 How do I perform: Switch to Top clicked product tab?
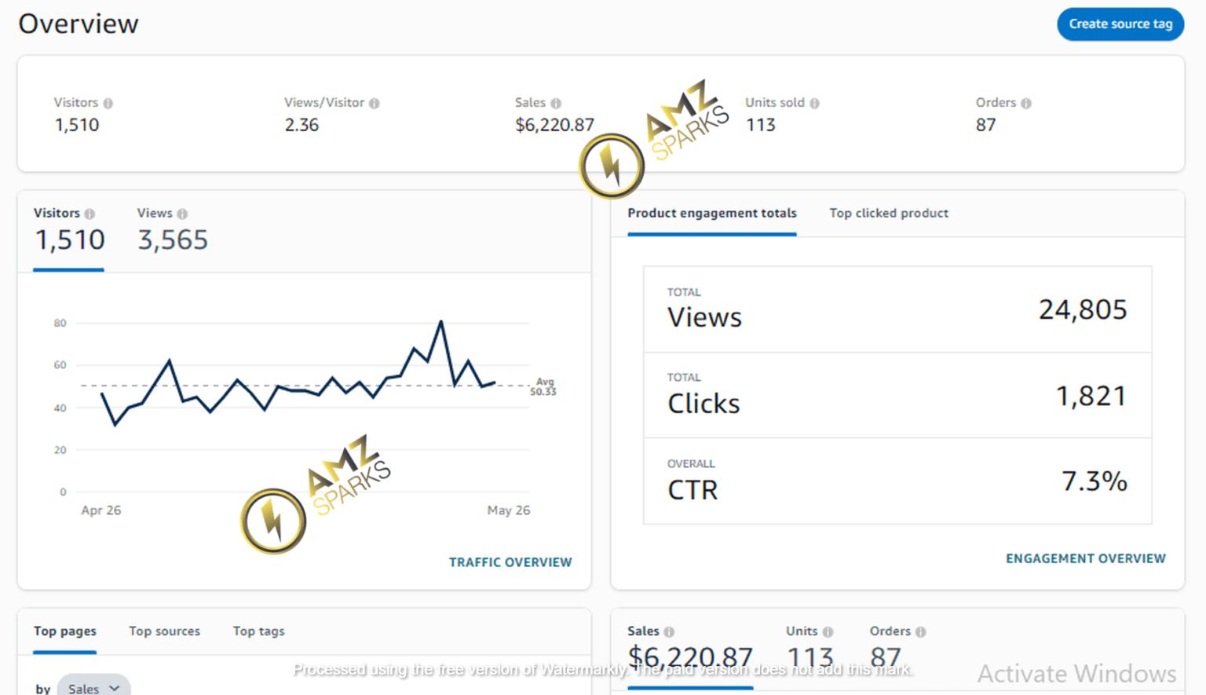click(888, 213)
